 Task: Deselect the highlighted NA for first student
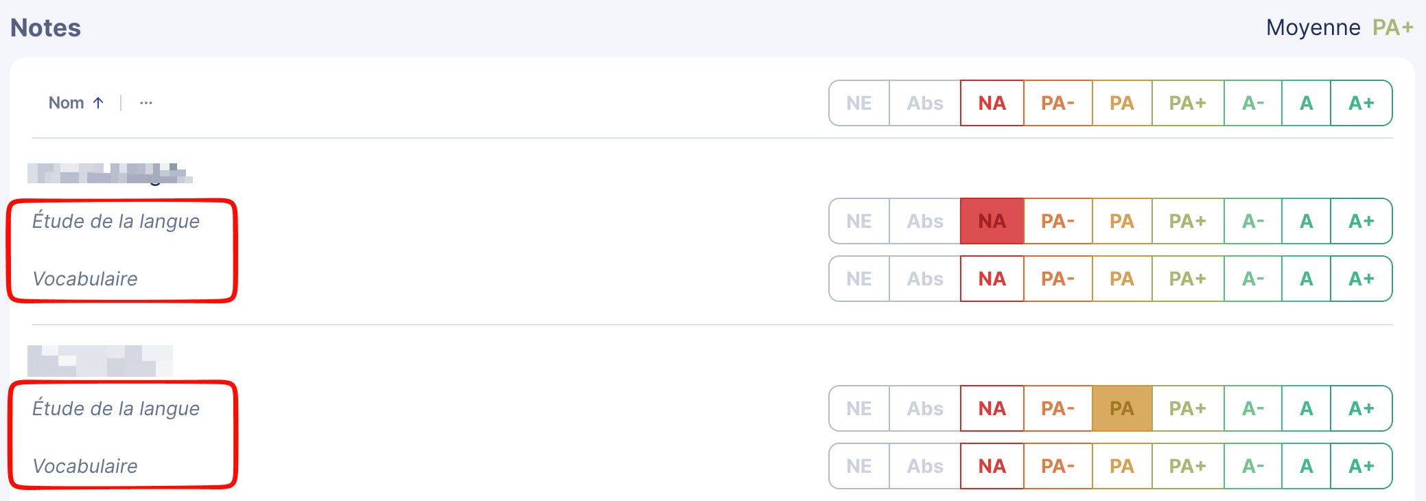pos(992,221)
